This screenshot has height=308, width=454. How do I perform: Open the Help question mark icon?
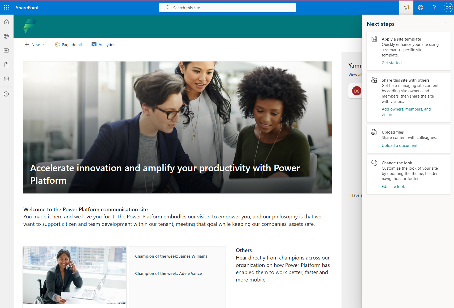coord(434,7)
